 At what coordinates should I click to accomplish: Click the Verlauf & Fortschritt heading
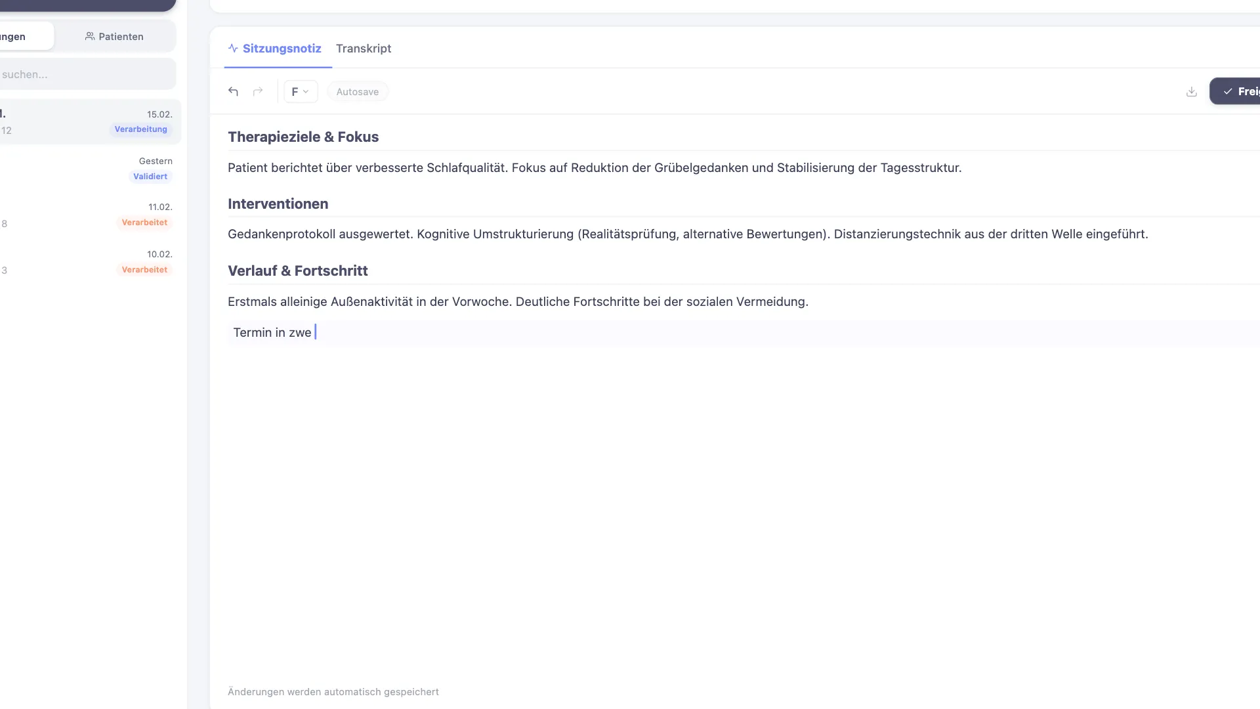coord(298,270)
